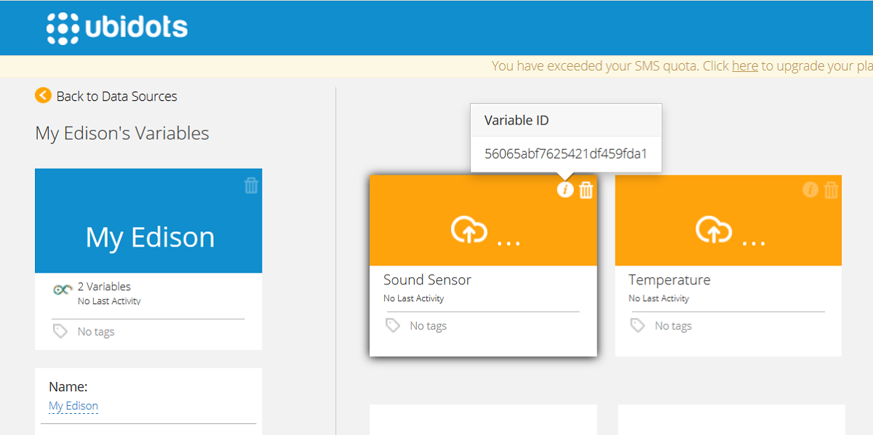Viewport: 873px width, 435px height.
Task: Select the variable ID 56065abf7625421df459fda1
Action: pyautogui.click(x=566, y=154)
